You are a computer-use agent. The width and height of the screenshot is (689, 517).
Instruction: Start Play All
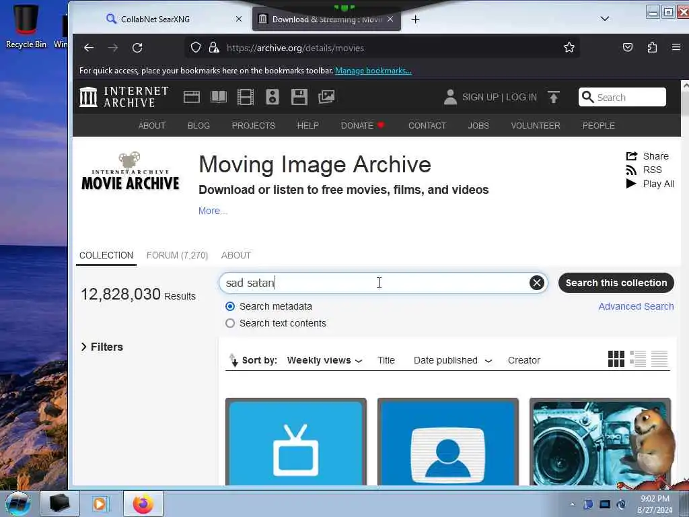pyautogui.click(x=650, y=184)
